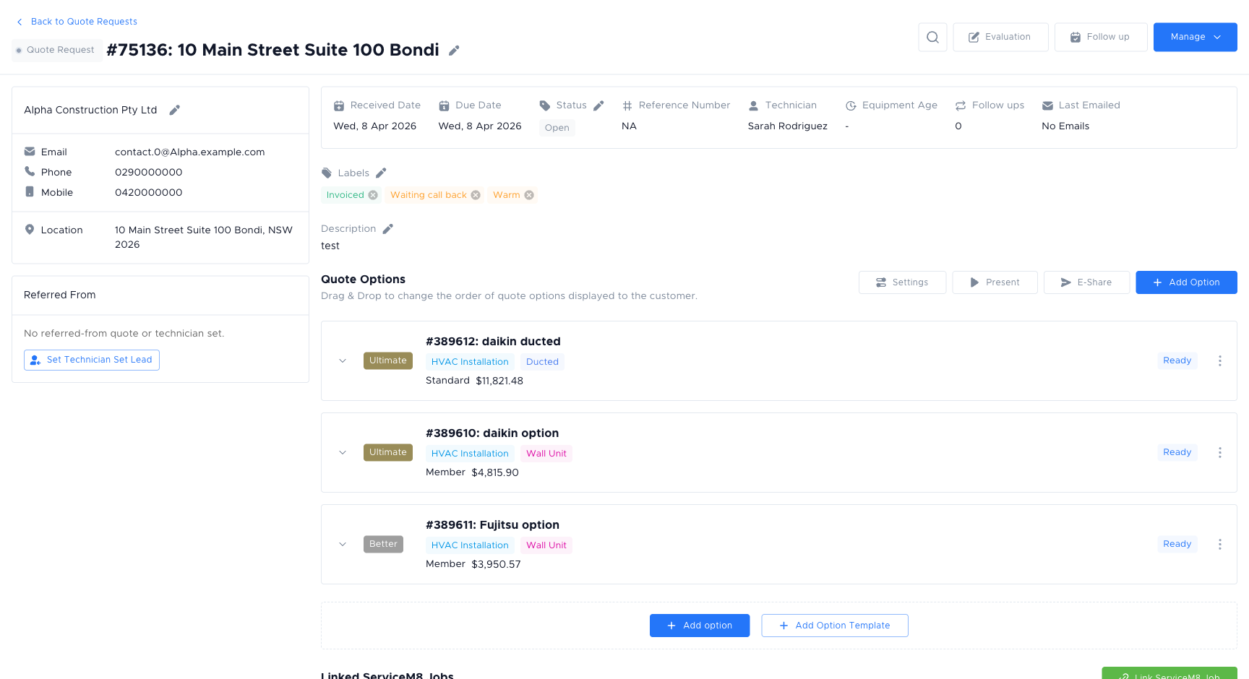This screenshot has width=1249, height=679.
Task: Edit Labels using the pencil icon
Action: tap(381, 173)
